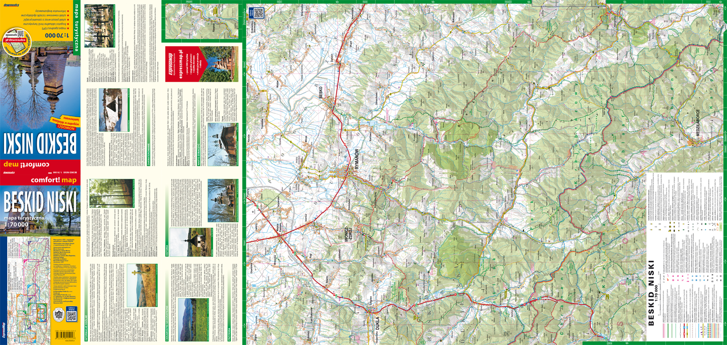Screen dimensions: 727x345
Task: Click the round emblem beside the QR code
Action: coord(59,314)
